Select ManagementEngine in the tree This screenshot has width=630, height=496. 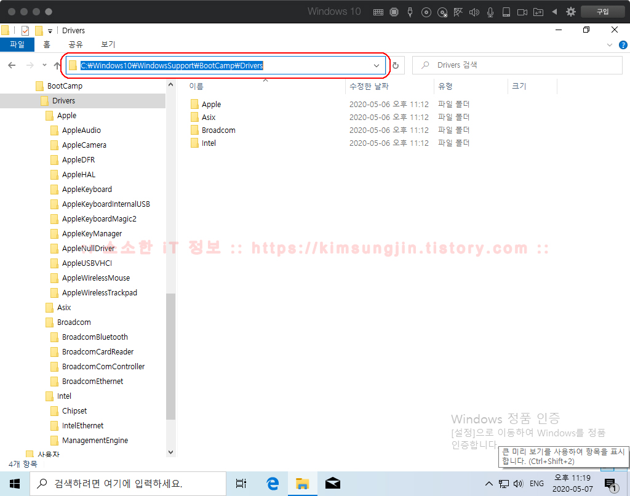95,441
